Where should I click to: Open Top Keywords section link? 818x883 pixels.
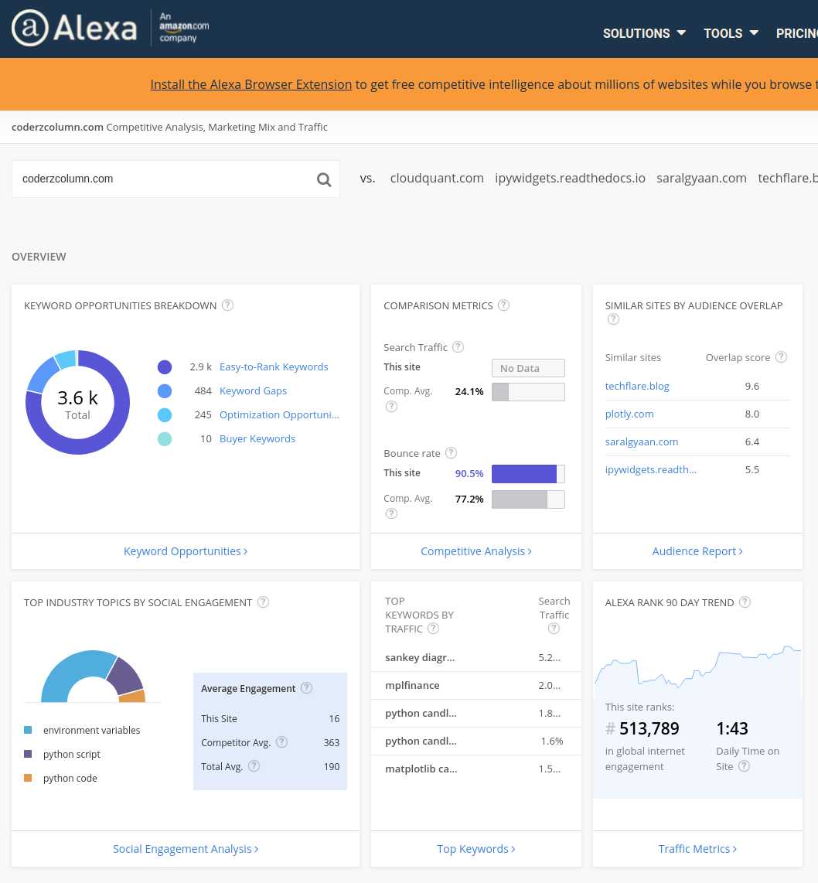pyautogui.click(x=475, y=849)
